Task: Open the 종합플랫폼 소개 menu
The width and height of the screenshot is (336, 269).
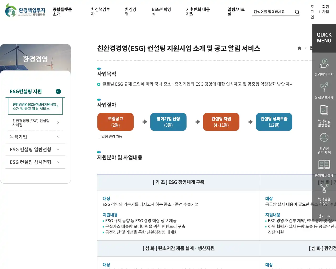Action: (x=62, y=12)
